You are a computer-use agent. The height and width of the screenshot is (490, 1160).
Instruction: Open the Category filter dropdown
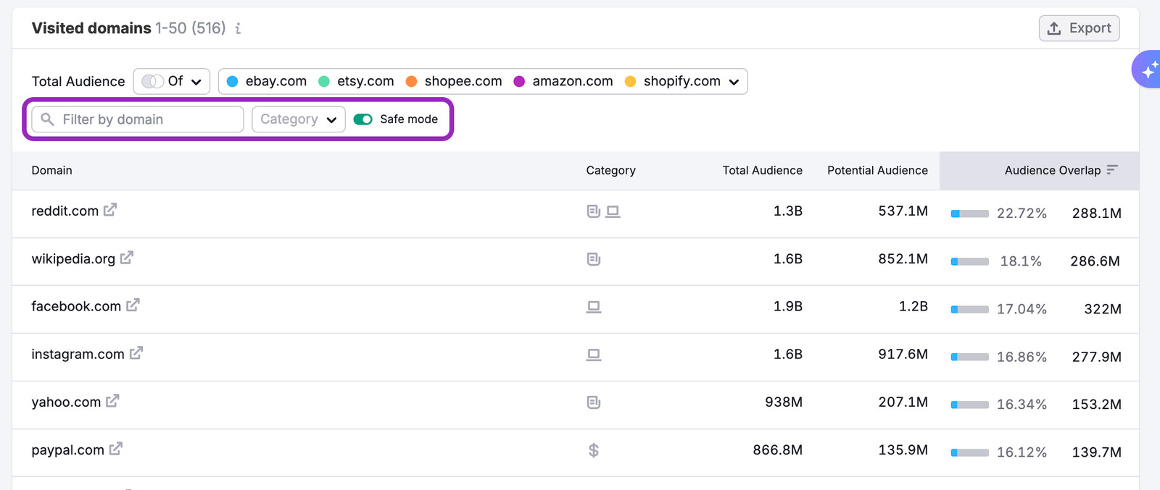(298, 119)
